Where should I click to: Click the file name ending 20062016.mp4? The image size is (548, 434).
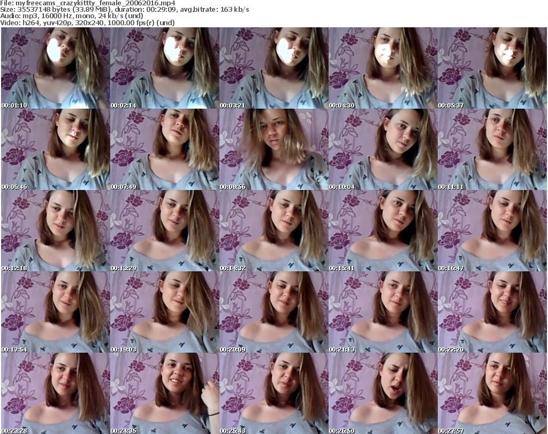click(95, 3)
